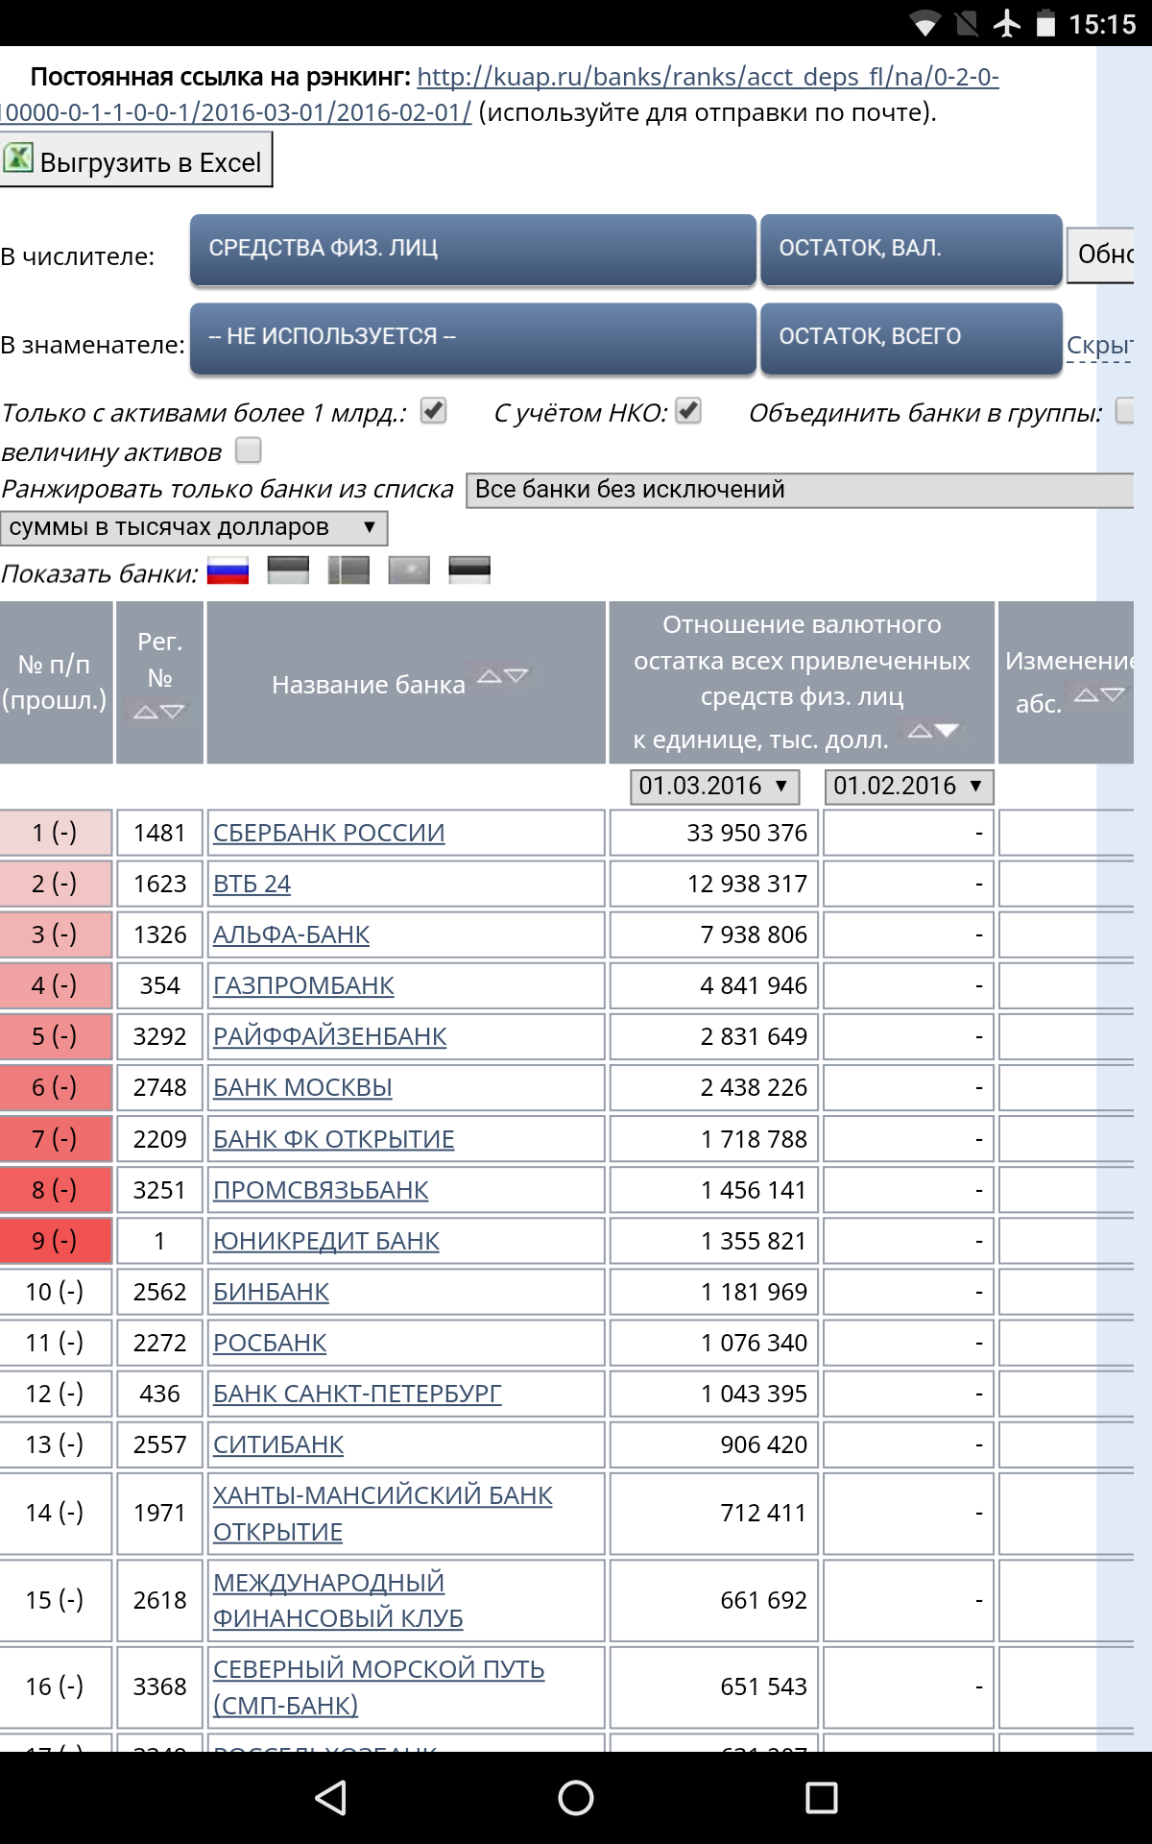The image size is (1152, 1844).
Task: Open СБЕРБАНК РОССИИ bank page
Action: [x=329, y=833]
